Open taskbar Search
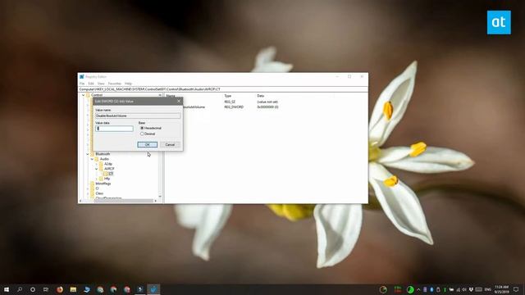 pos(20,289)
